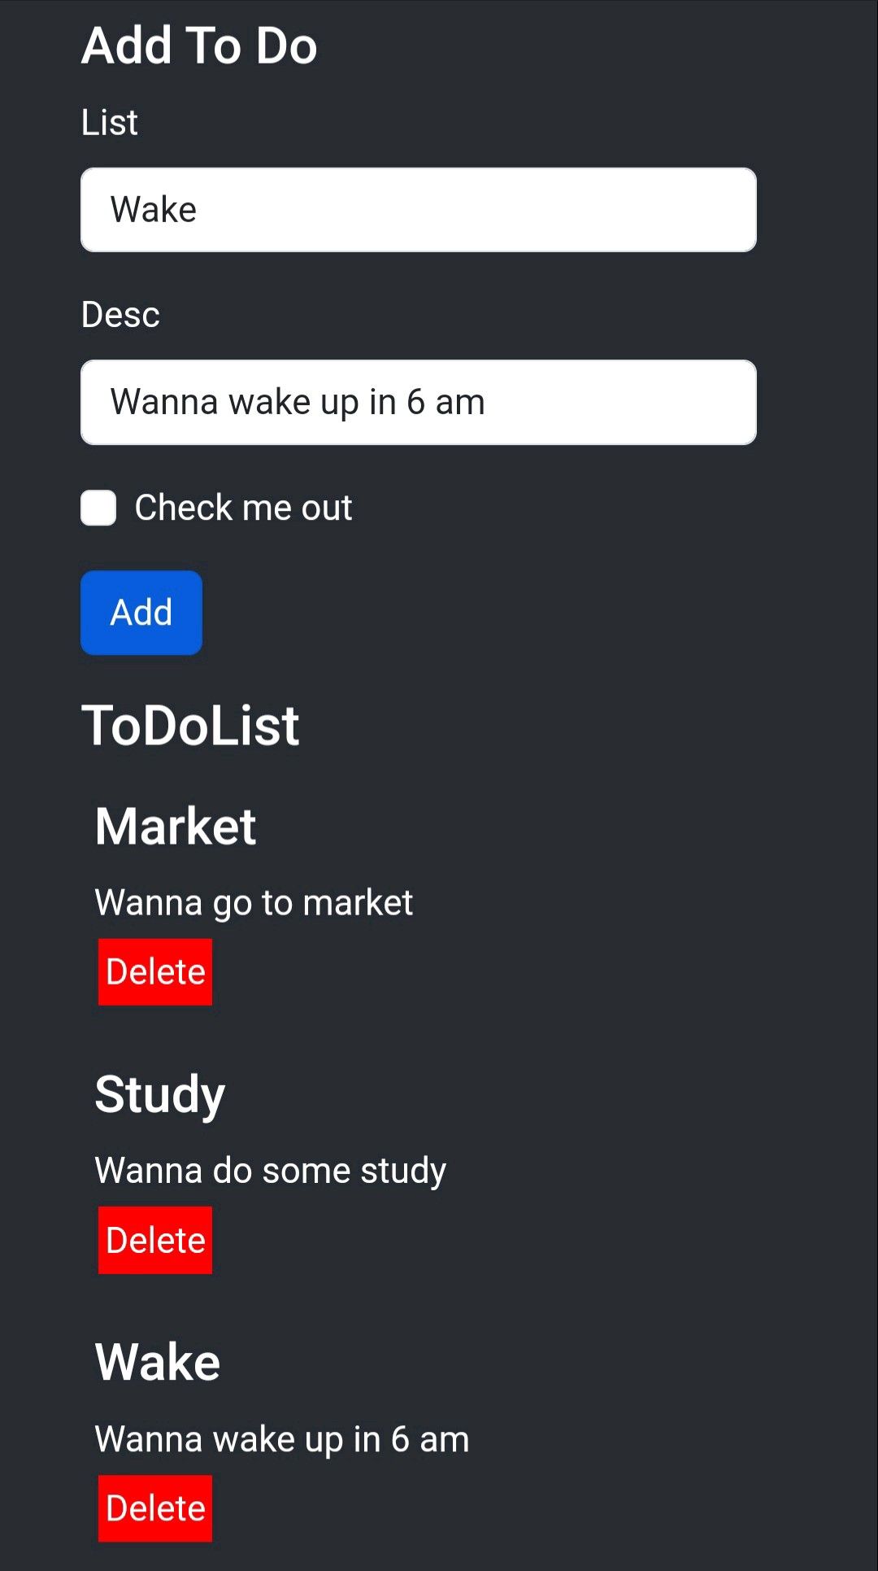The width and height of the screenshot is (878, 1571).
Task: Click the Market item title
Action: pos(176,827)
